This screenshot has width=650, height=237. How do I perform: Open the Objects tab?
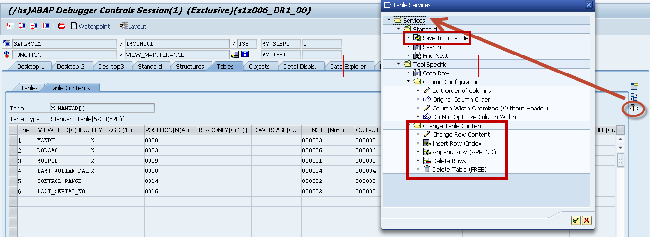[259, 66]
